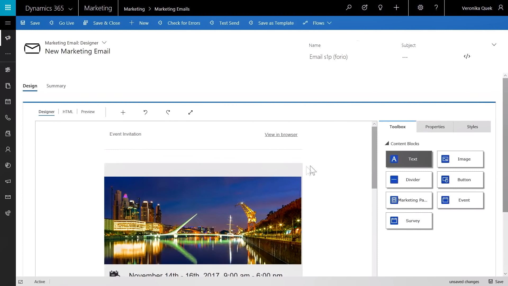Viewport: 508px width, 286px height.
Task: Open the settings gear icon
Action: pos(420,8)
